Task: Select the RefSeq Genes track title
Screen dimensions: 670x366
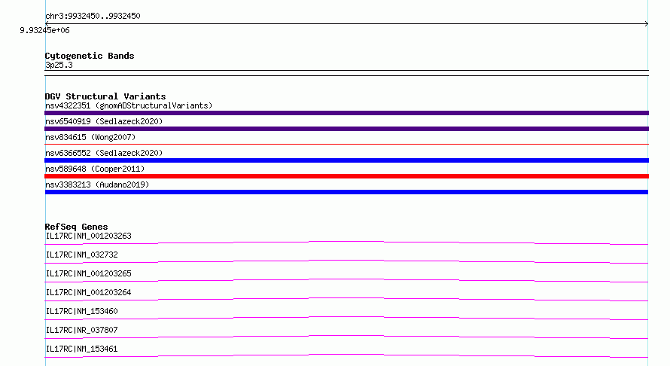Action: [x=77, y=227]
